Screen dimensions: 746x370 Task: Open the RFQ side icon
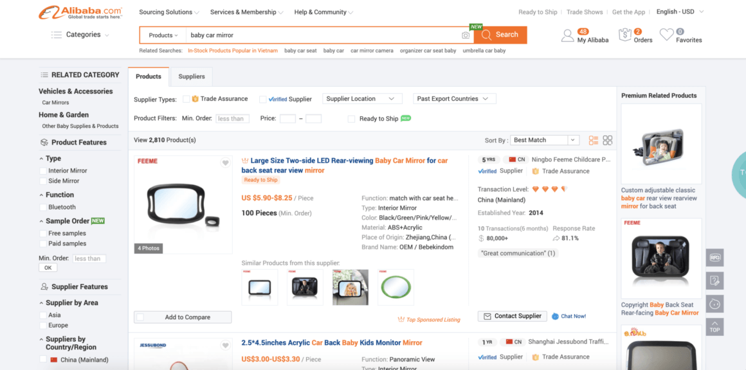[714, 258]
